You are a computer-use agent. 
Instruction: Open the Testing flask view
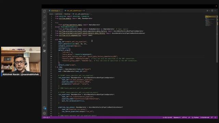pos(44,40)
